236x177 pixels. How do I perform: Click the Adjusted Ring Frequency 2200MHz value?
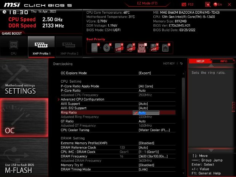click(145, 117)
